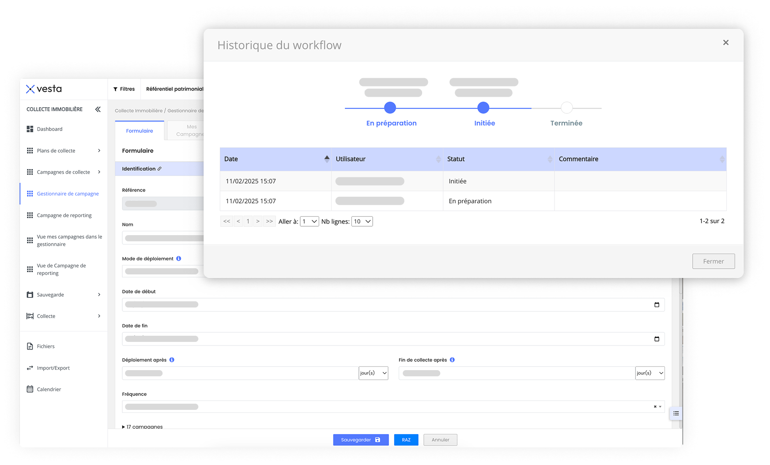Click info icon beside Fin de collecte après
Image resolution: width=770 pixels, height=465 pixels.
(452, 360)
